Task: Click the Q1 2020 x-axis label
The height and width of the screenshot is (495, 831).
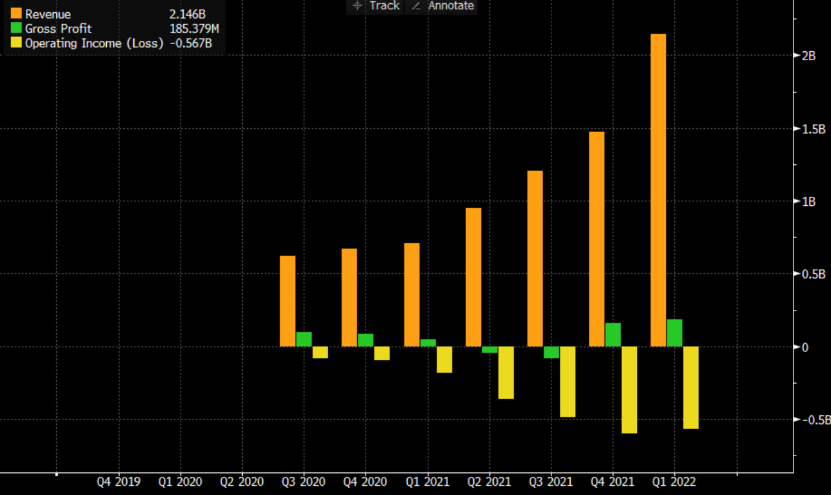Action: tap(180, 482)
